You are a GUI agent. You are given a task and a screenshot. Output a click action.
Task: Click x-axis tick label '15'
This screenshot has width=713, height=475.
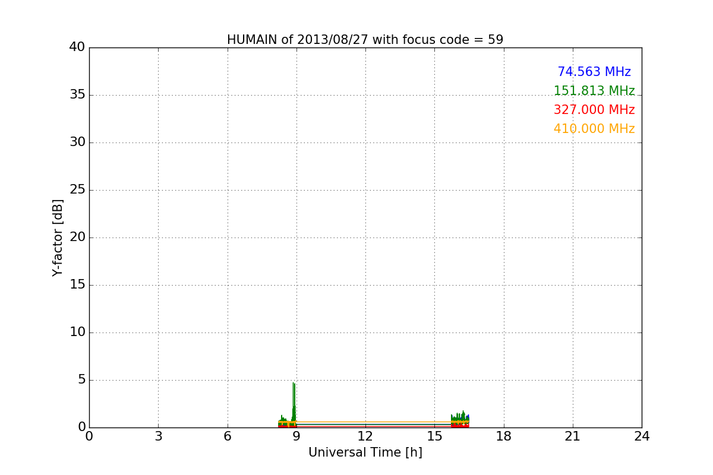point(434,436)
